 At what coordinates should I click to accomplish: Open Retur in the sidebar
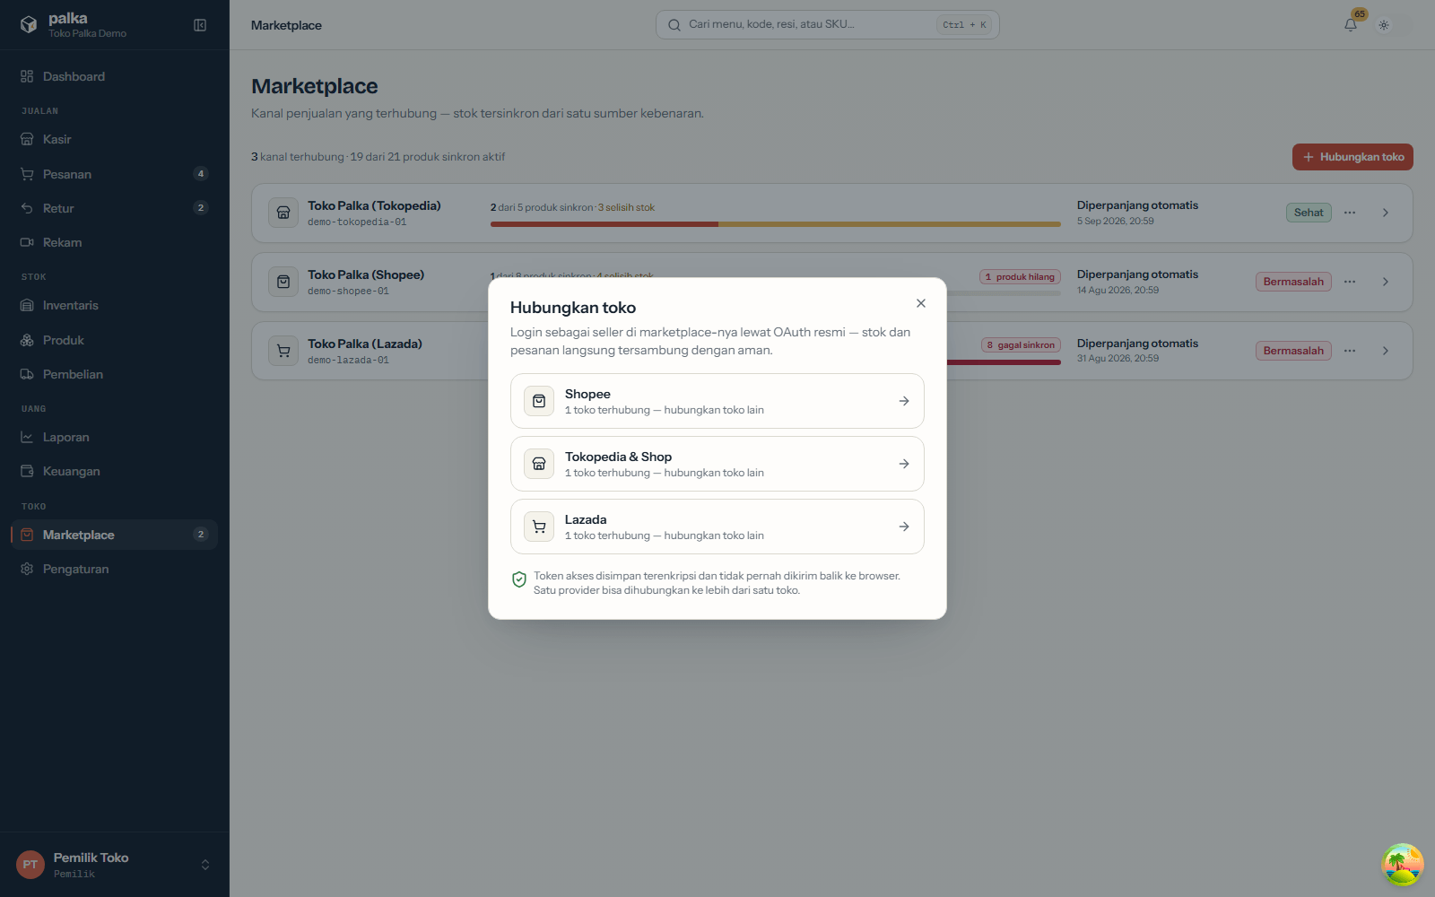[115, 208]
